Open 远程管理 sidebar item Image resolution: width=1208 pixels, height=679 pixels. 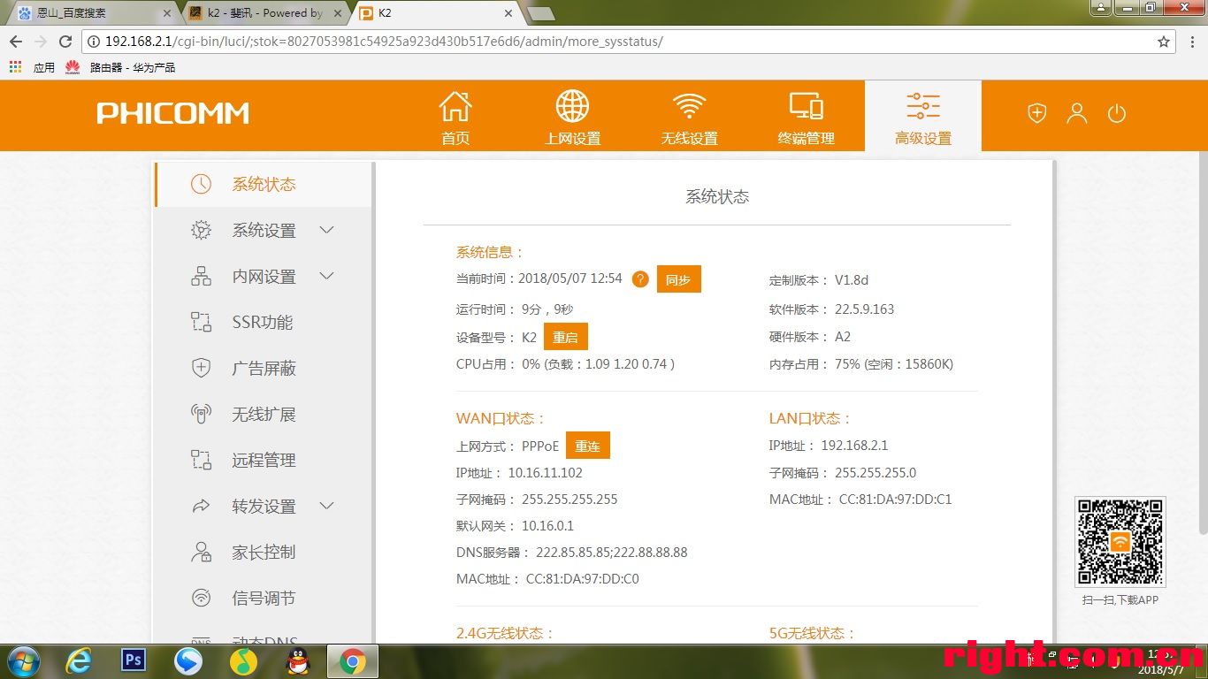264,460
